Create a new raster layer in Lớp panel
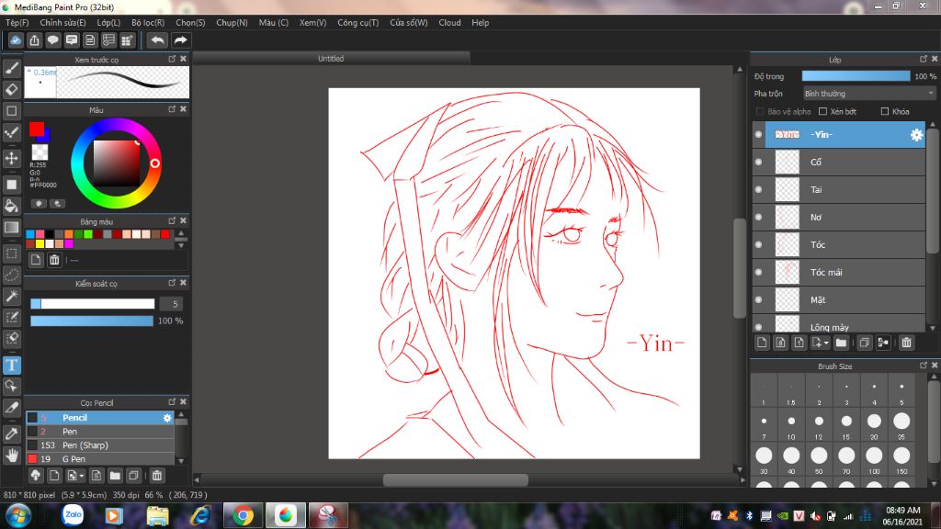This screenshot has width=941, height=529. (x=762, y=343)
